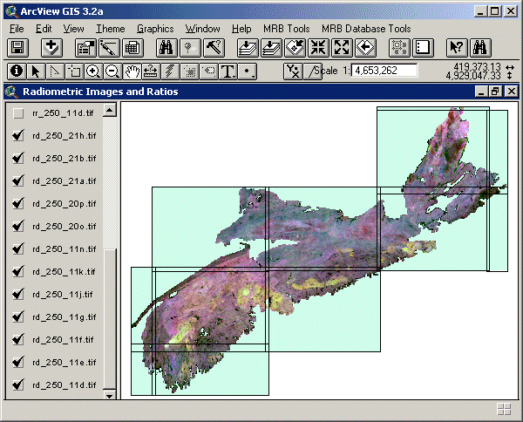Viewport: 523px width, 422px height.
Task: Select the Zoom In magnifier tool
Action: tap(93, 71)
